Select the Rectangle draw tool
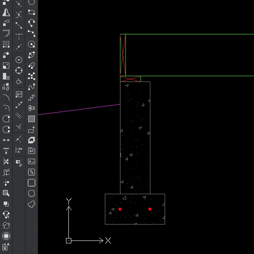Screen dimensions: 254x254 32,12
